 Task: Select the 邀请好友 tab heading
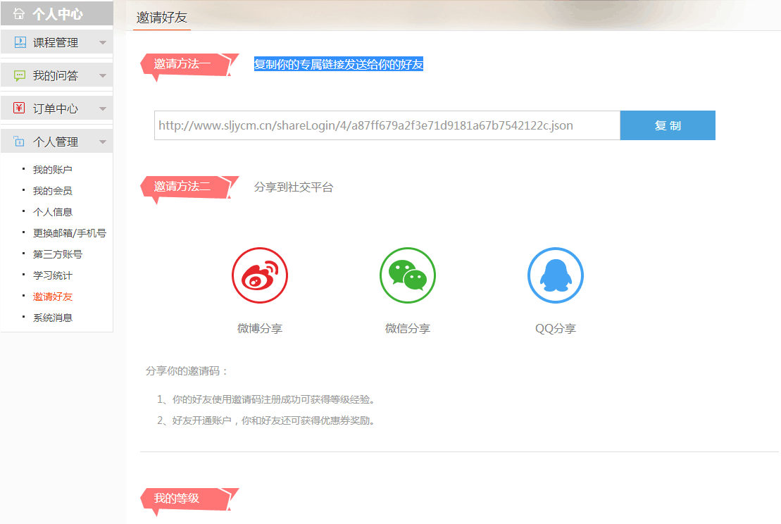pyautogui.click(x=162, y=18)
